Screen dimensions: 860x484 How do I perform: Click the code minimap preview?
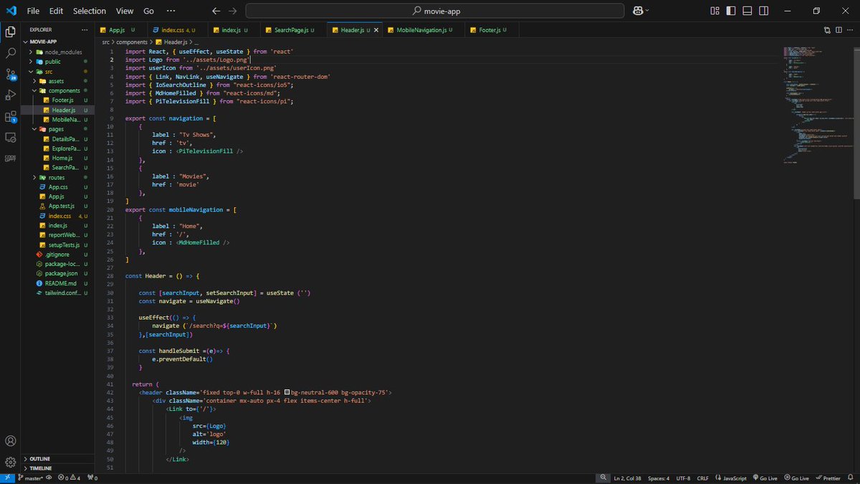(817, 104)
